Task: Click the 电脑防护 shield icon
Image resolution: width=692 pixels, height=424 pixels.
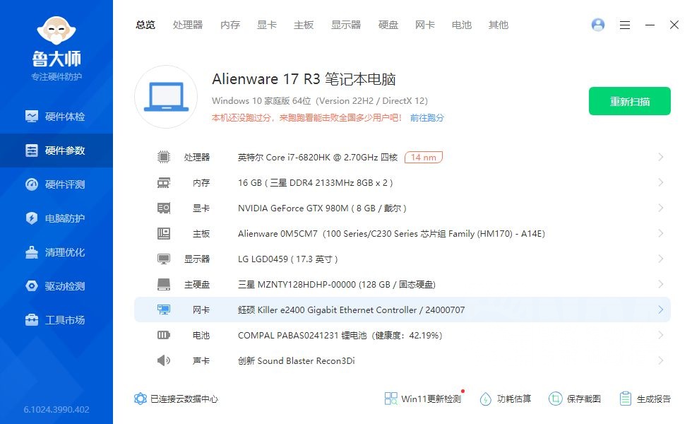Action: pyautogui.click(x=31, y=218)
